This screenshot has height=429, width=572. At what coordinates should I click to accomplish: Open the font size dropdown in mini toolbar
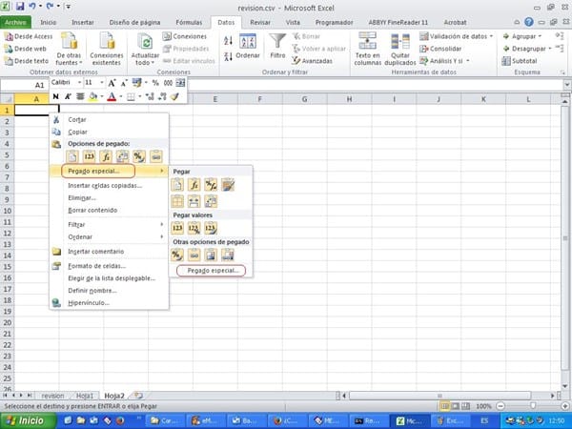coord(102,83)
